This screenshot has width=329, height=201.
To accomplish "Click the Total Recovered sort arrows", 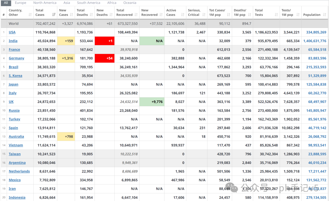I will (x=136, y=15).
